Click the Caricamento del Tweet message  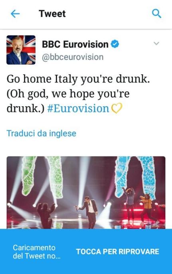[x=37, y=252]
